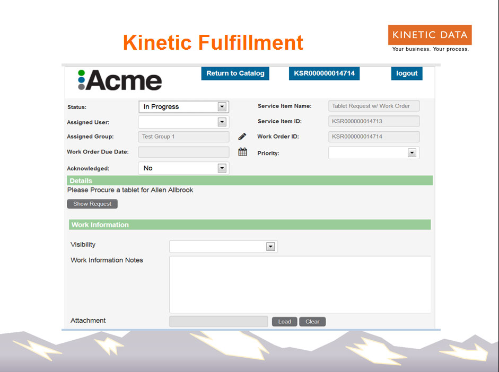Open the Acknowledged dropdown set to No
The image size is (499, 372).
point(183,168)
